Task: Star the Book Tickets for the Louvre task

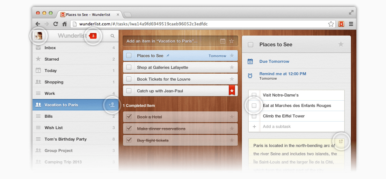Action: coord(232,79)
